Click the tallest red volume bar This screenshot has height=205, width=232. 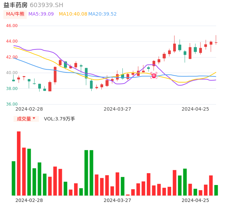[x=19, y=163]
